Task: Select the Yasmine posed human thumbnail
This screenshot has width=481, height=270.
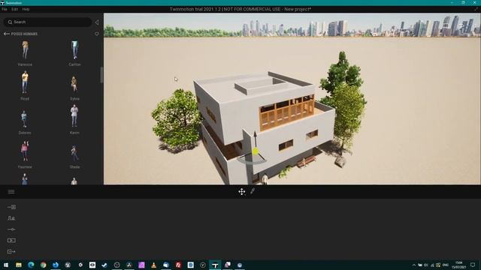Action: [25, 151]
